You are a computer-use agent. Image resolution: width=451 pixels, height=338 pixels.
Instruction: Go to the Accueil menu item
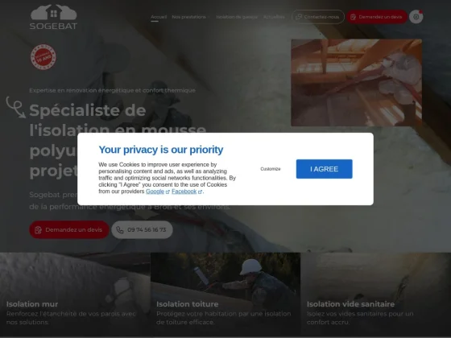(159, 17)
